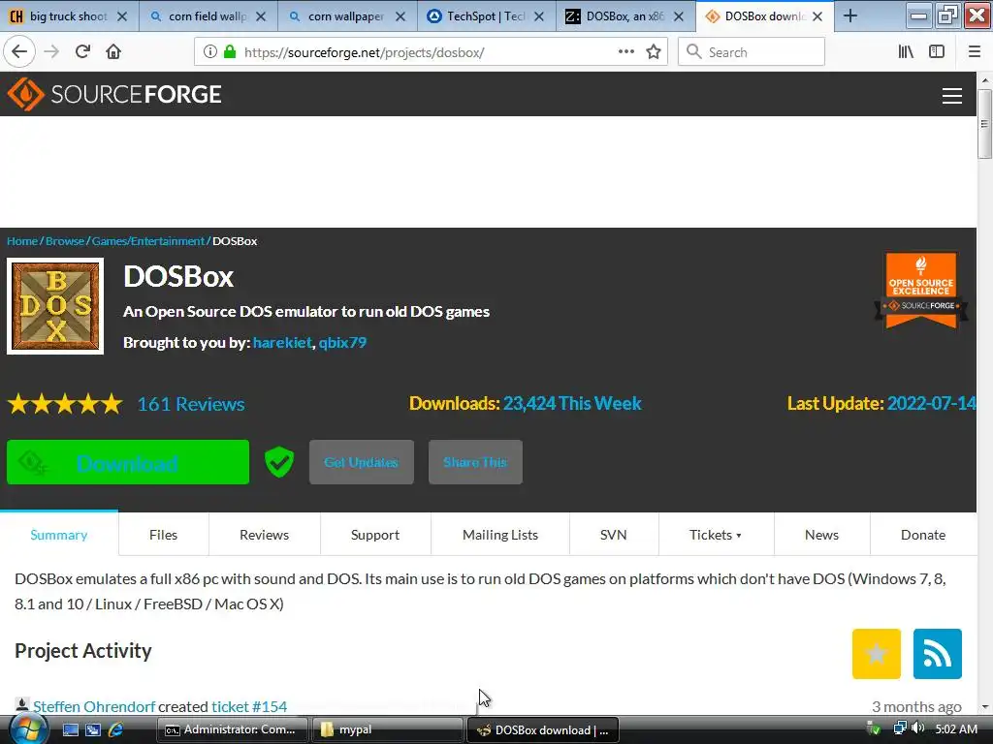Open the News tab
Image resolution: width=993 pixels, height=744 pixels.
tap(822, 535)
